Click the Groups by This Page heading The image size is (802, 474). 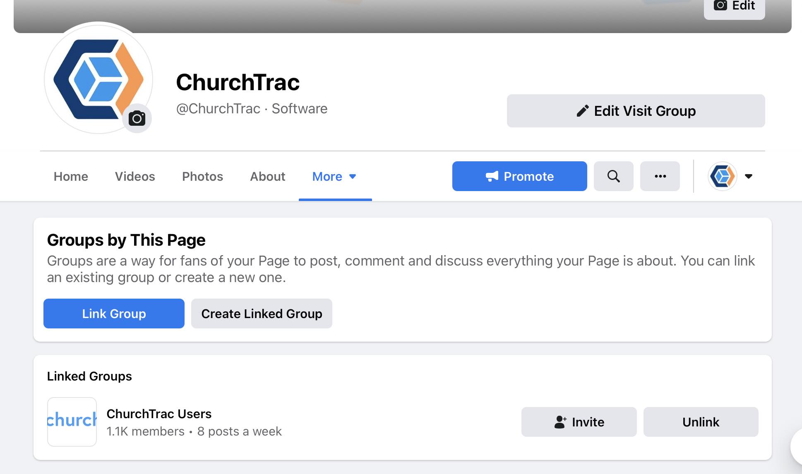(126, 240)
